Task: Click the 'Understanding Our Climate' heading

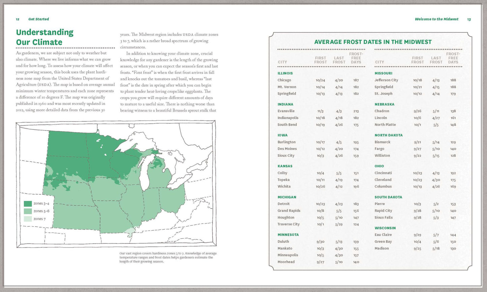Action: (x=44, y=37)
